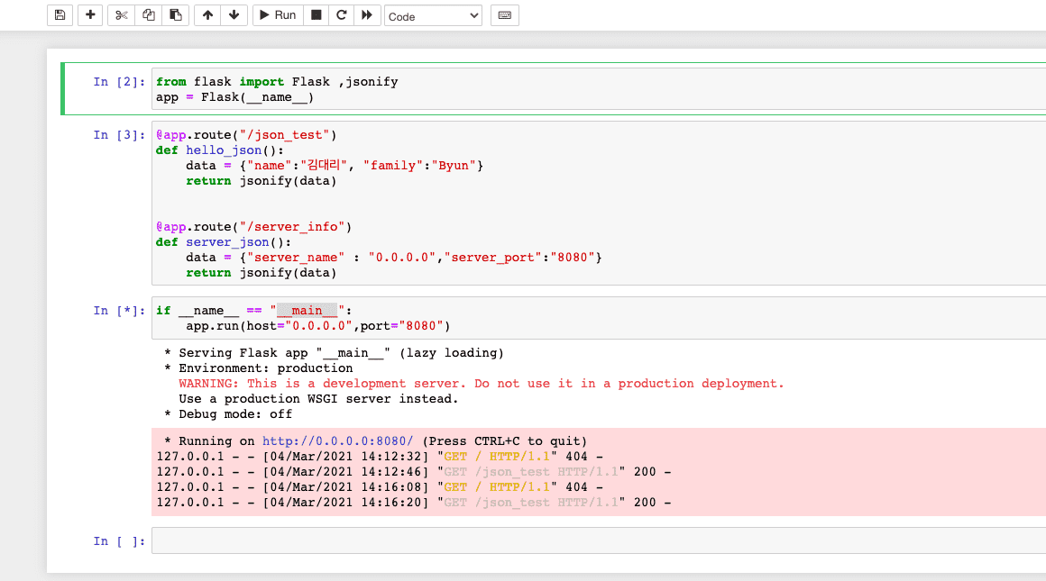Insert a new cell with plus icon
The width and height of the screenshot is (1046, 581).
(x=89, y=15)
